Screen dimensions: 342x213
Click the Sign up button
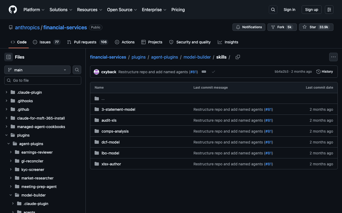point(312,10)
